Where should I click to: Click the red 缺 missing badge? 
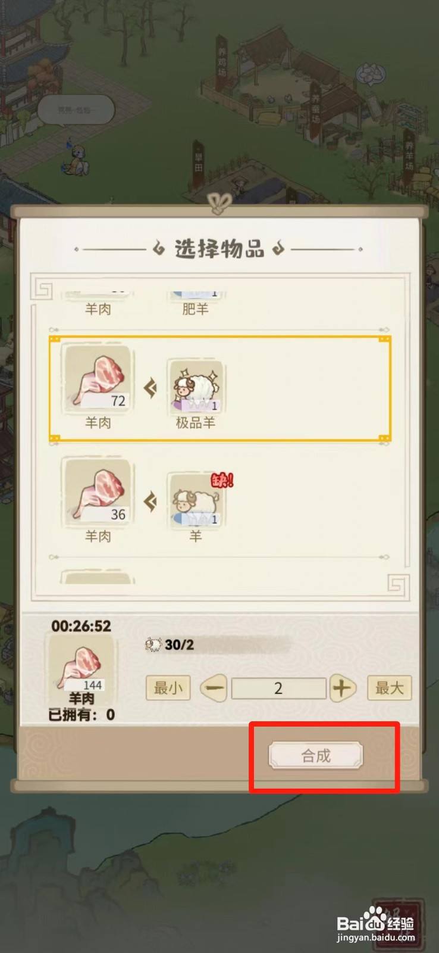[222, 480]
